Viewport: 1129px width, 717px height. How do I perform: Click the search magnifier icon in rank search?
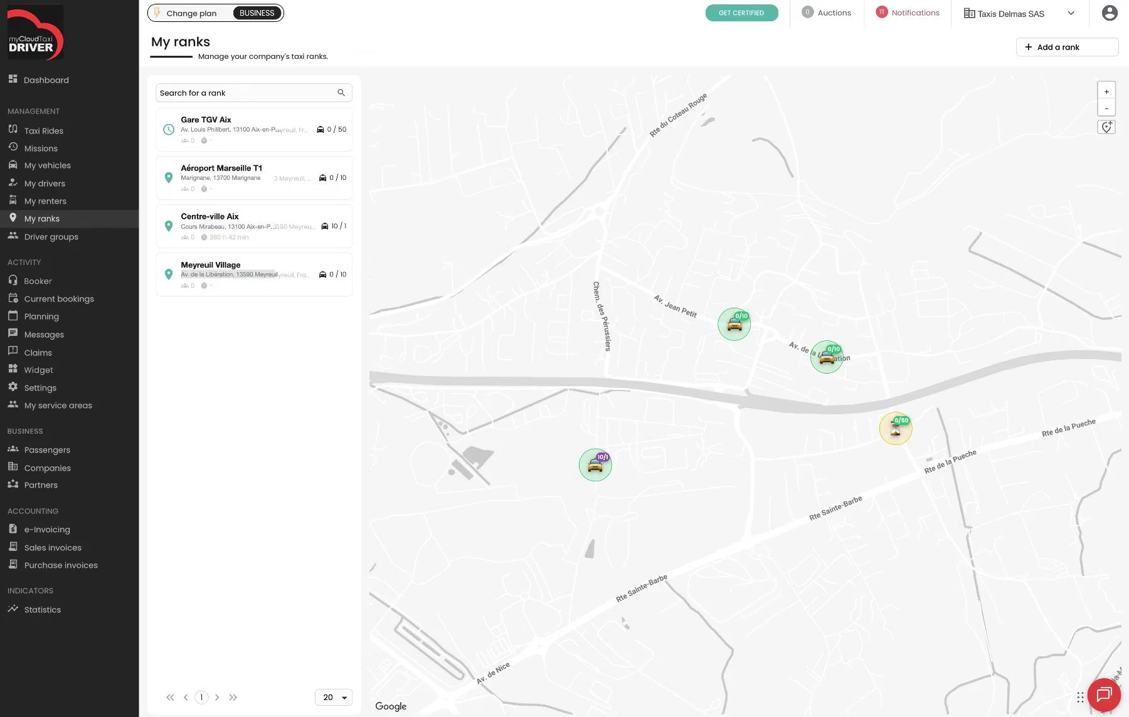click(341, 93)
